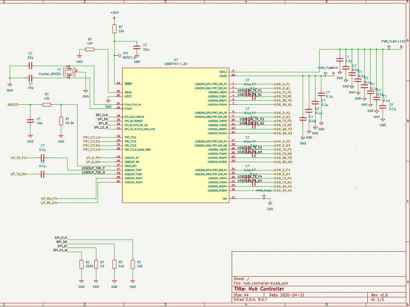Click the 12k resistor on RBIAS
Image resolution: width=410 pixels, height=307 pixels.
[x=90, y=50]
